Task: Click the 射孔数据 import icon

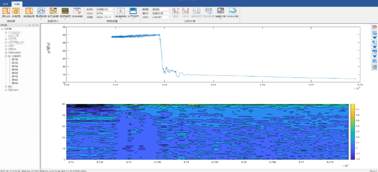Action: pyautogui.click(x=53, y=12)
